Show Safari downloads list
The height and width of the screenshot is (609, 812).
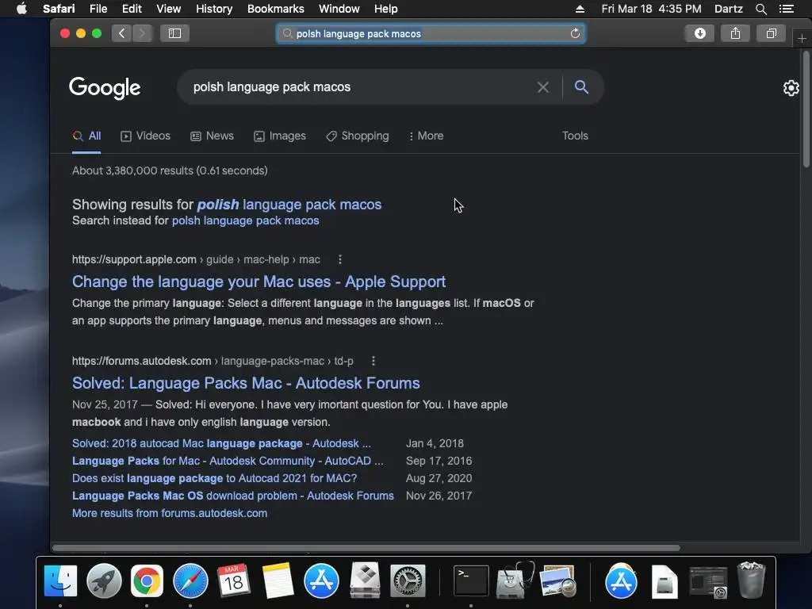coord(699,33)
